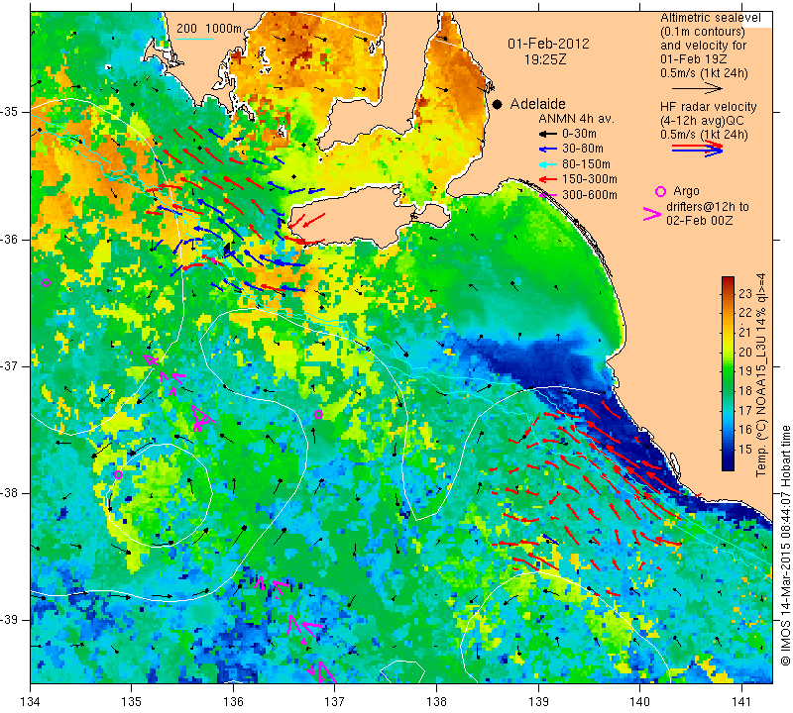Click the longitude axis label 134
Screen dimensions: 793x713
31,701
